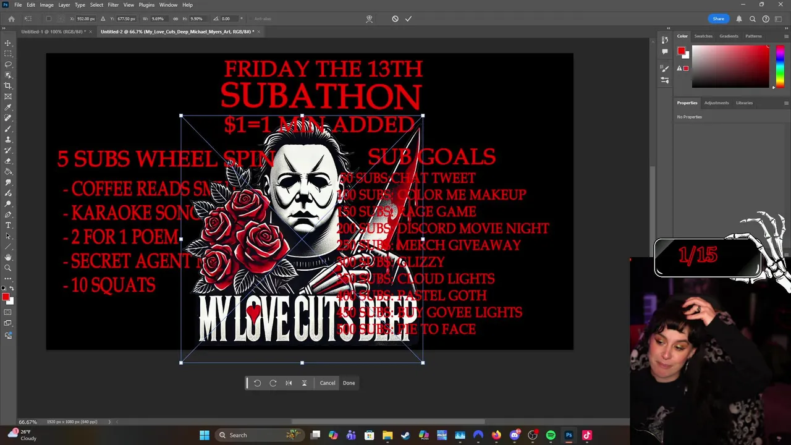Select the Brush tool
The image size is (791, 445).
pos(8,129)
